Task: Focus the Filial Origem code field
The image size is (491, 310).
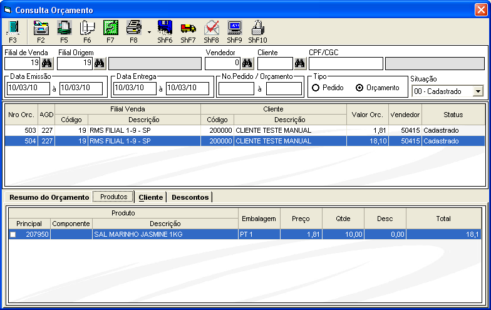Action: pos(75,64)
